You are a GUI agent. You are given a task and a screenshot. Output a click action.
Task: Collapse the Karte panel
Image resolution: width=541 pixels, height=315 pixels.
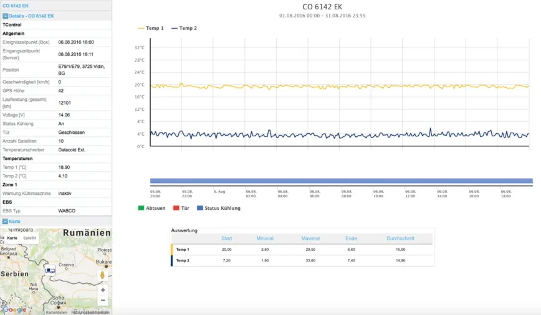(x=5, y=221)
